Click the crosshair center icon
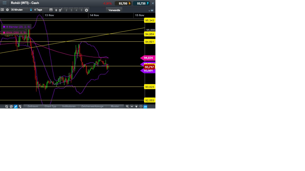The image size is (305, 171). (141, 106)
